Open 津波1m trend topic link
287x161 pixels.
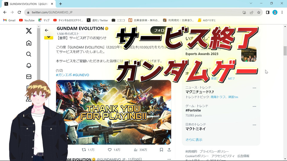tap(233, 97)
